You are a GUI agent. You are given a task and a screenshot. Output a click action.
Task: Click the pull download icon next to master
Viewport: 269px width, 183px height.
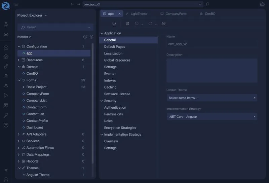coord(85,37)
